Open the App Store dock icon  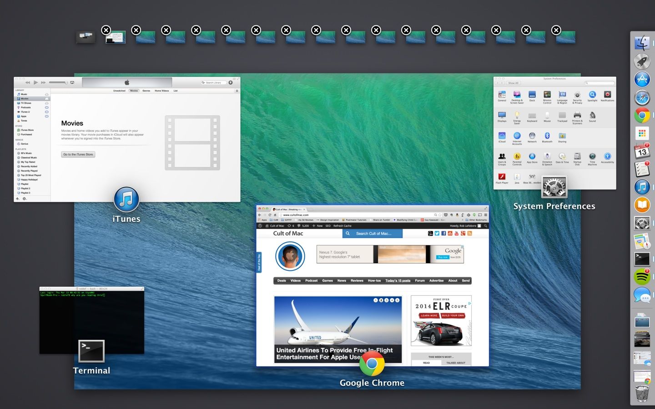(642, 79)
